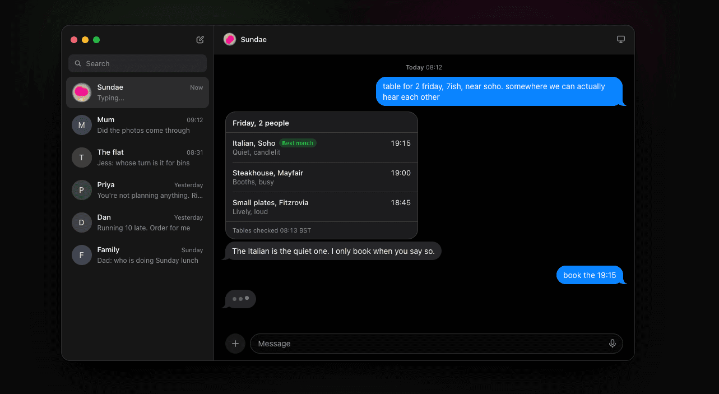Open the Dan conversation
The height and width of the screenshot is (394, 719).
(x=137, y=223)
